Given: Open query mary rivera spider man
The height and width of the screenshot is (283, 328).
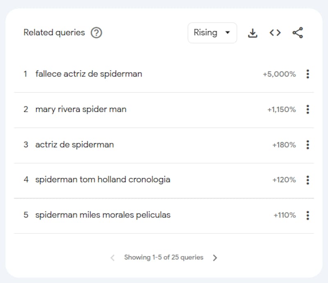Looking at the screenshot, I should click(x=81, y=109).
